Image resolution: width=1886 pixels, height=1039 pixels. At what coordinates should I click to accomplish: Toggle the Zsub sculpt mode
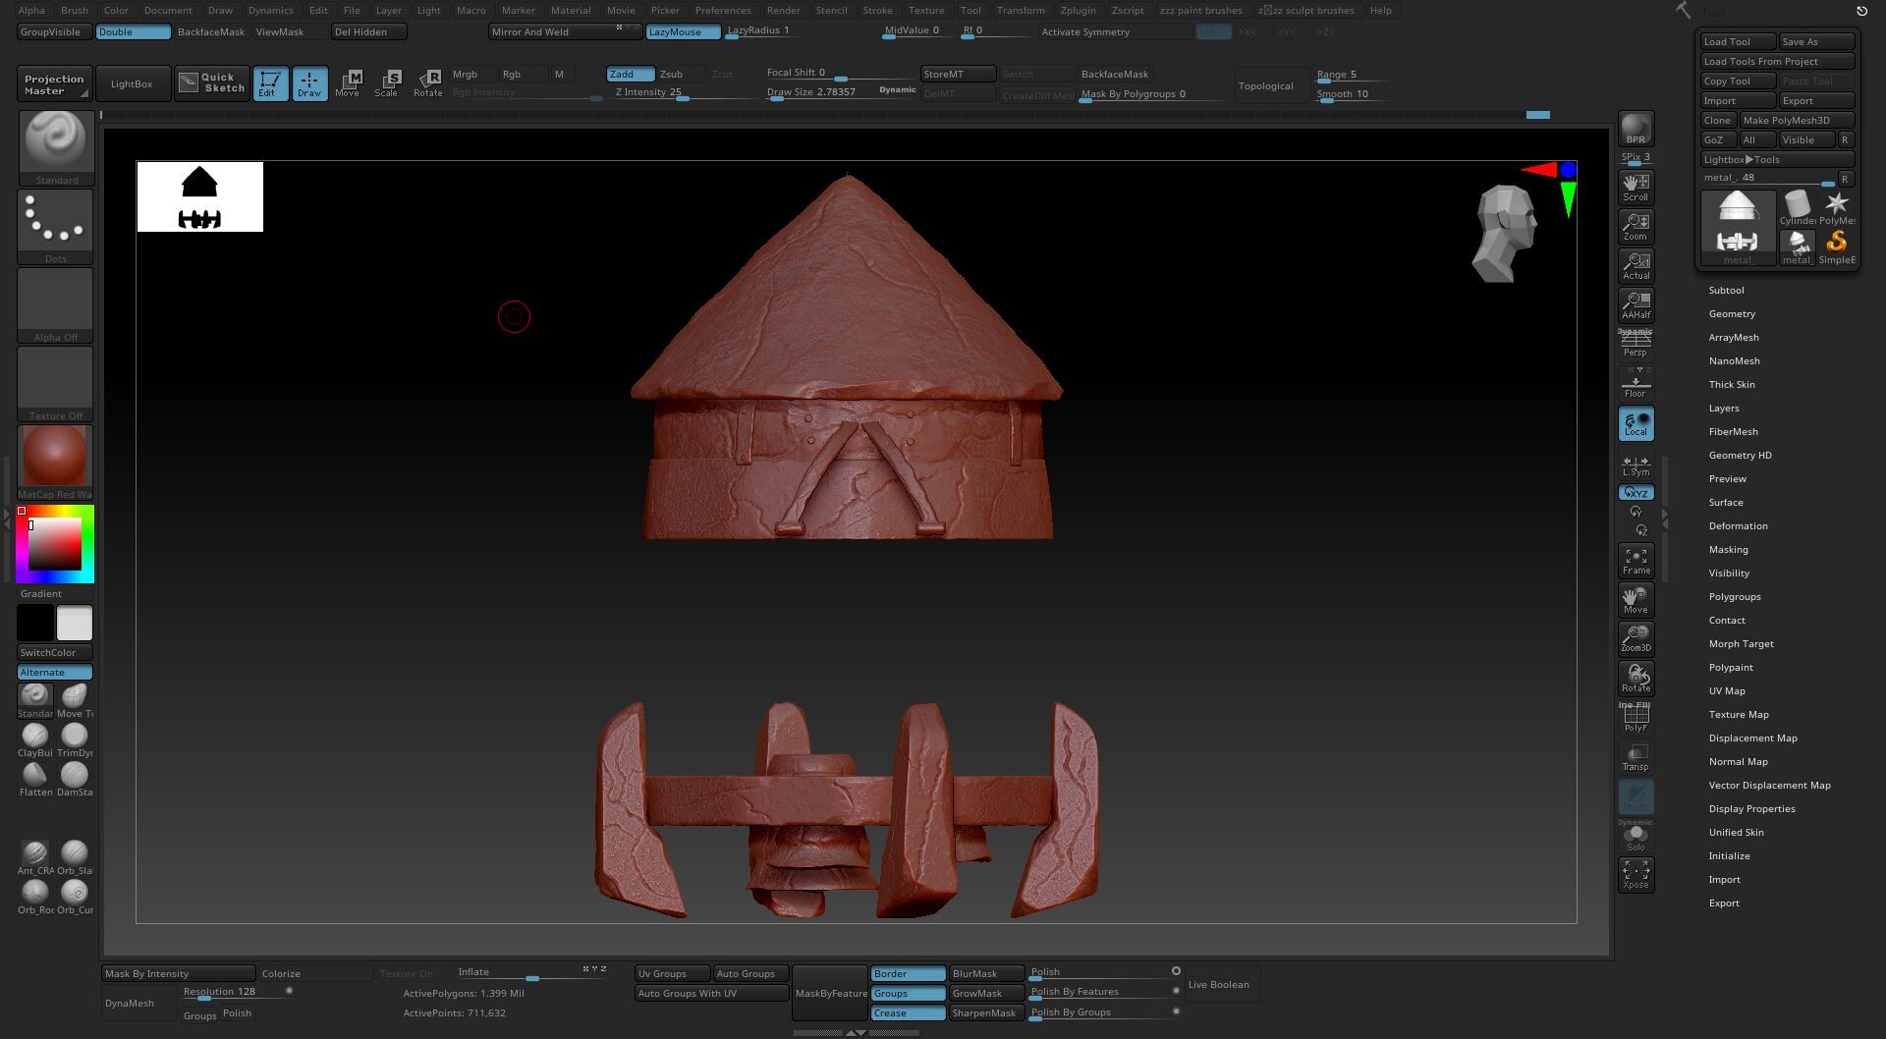pos(672,75)
